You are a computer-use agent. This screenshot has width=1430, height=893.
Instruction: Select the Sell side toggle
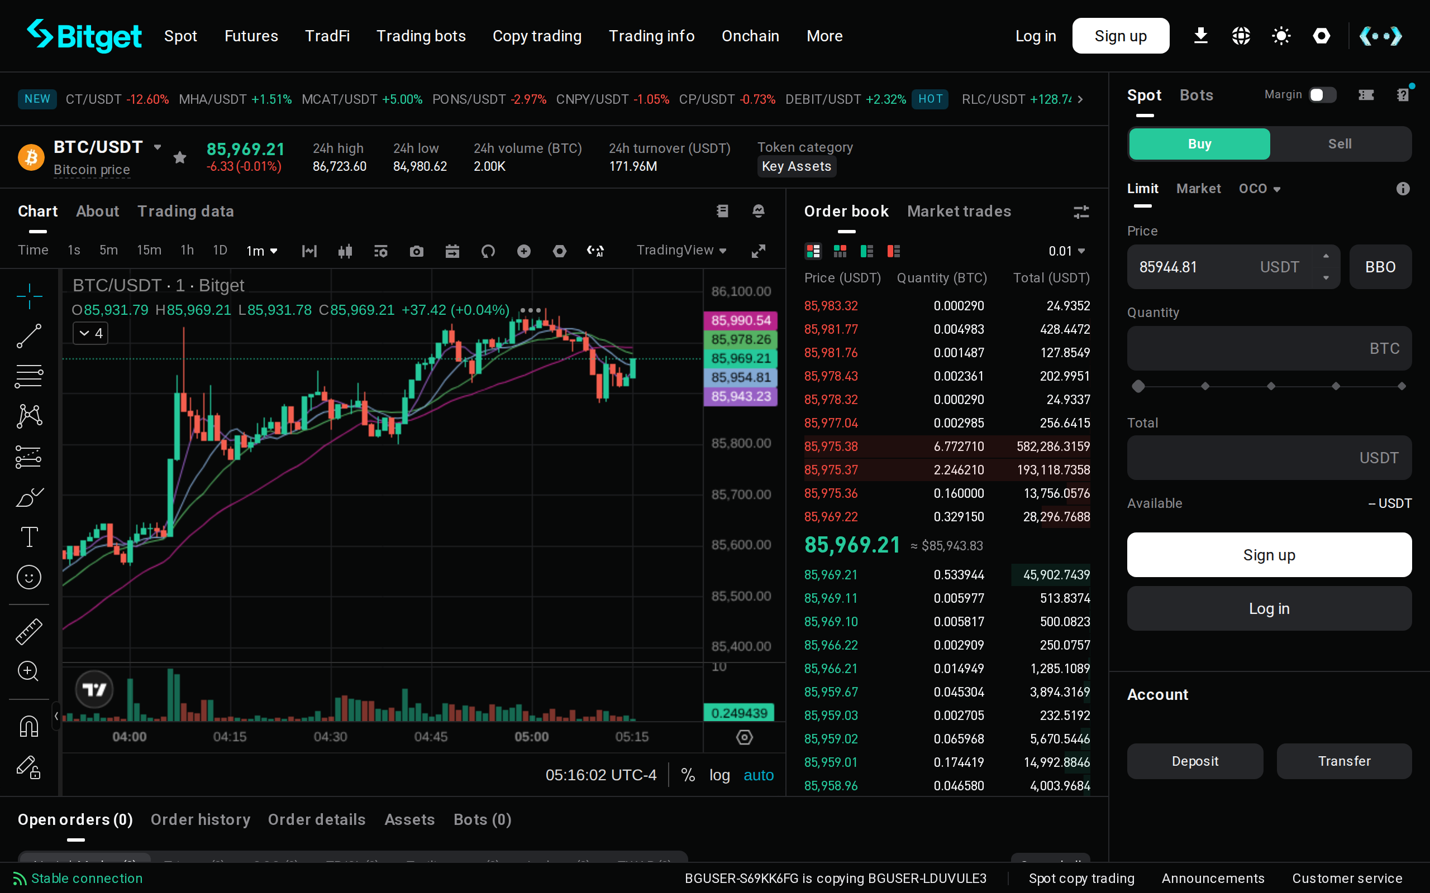(1340, 144)
